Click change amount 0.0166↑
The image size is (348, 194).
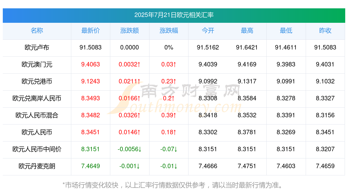click(129, 98)
